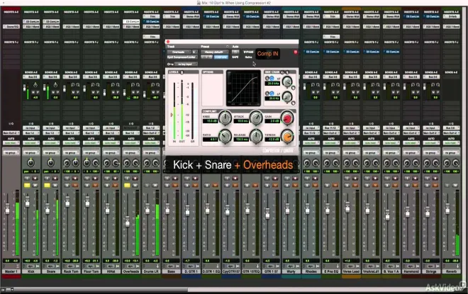Click the EQ3 7-Band insert on Rack Tom track

pyautogui.click(x=71, y=26)
